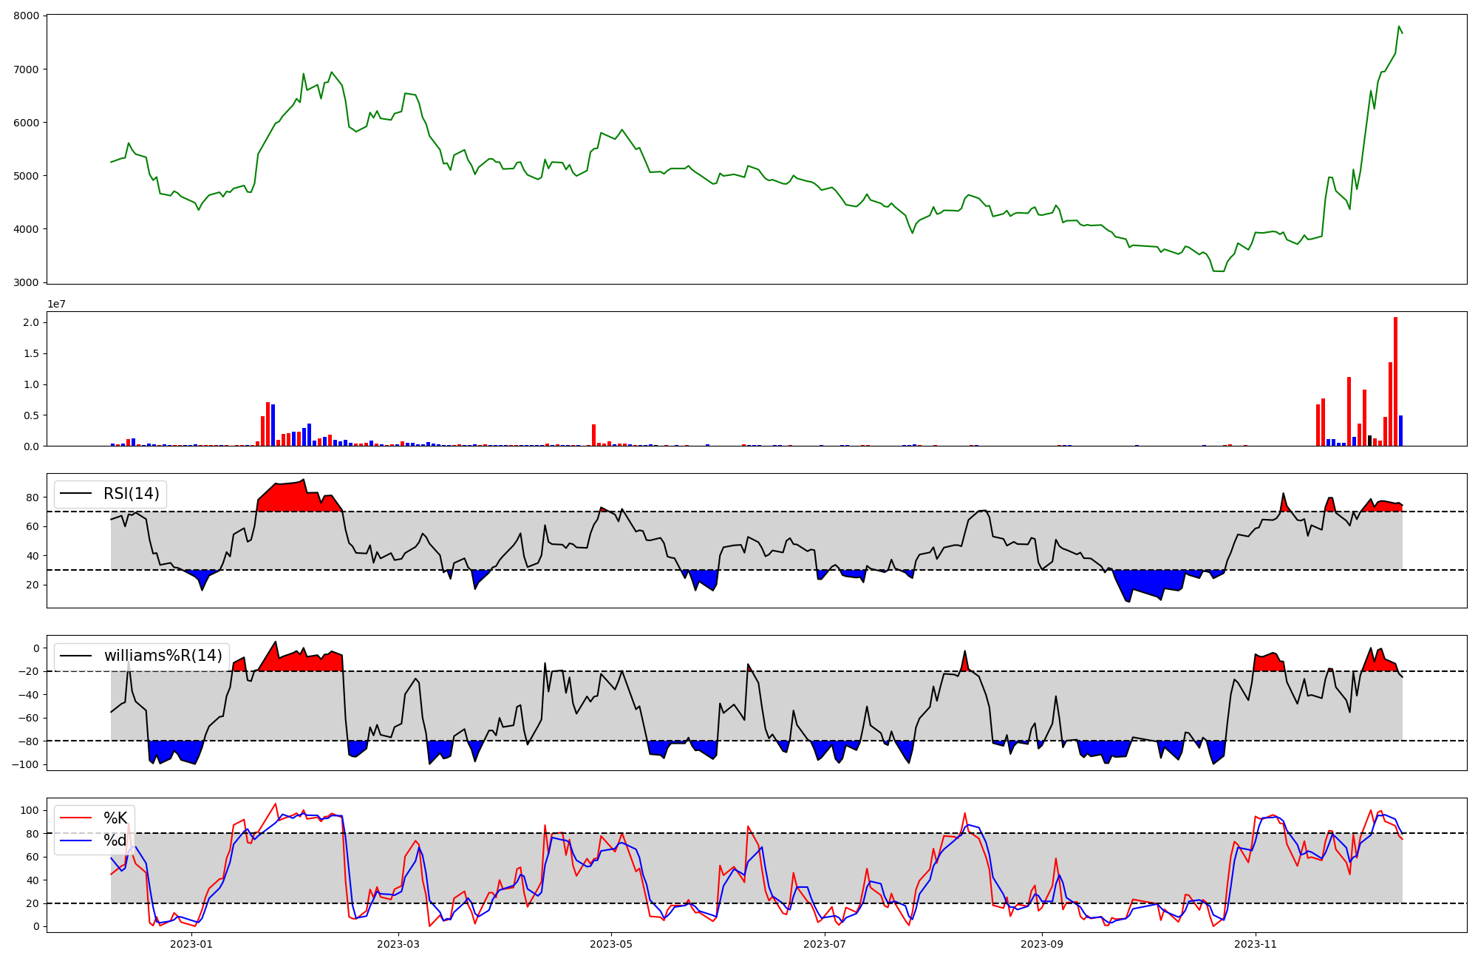Select the 2023-03 x-axis tick label
This screenshot has height=961, width=1478.
click(x=398, y=944)
